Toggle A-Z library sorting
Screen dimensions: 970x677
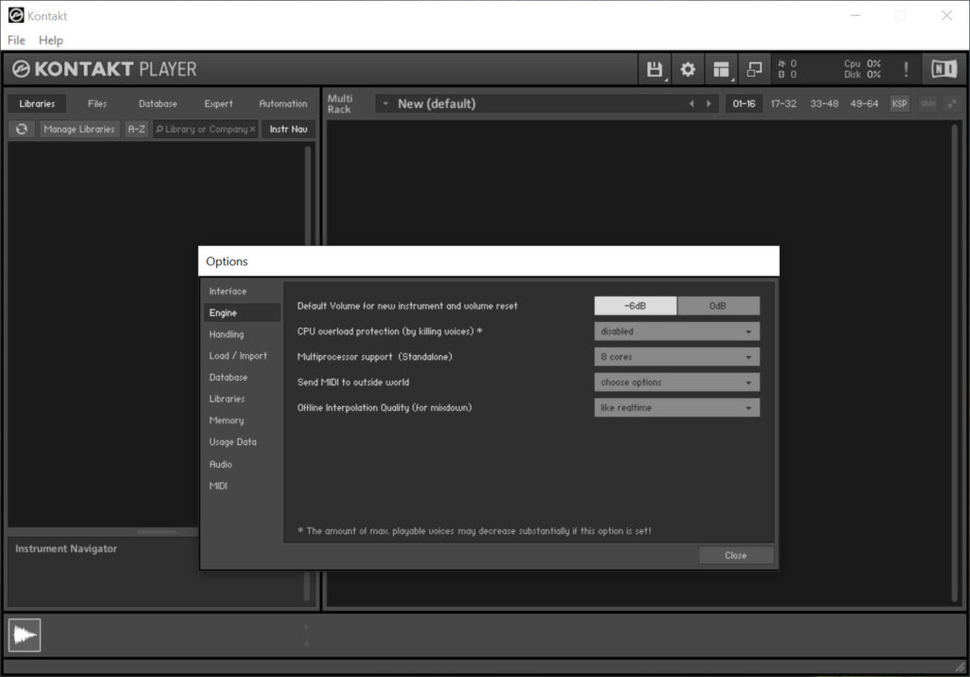136,129
